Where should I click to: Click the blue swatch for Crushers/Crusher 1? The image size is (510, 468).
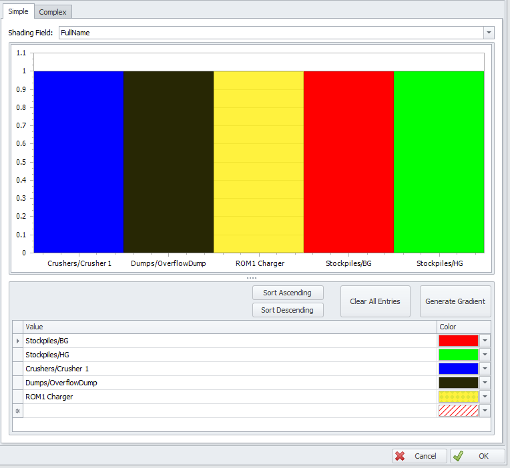click(459, 369)
